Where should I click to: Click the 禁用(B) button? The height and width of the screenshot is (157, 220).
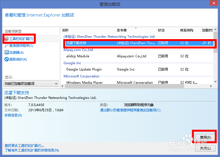tap(205, 137)
